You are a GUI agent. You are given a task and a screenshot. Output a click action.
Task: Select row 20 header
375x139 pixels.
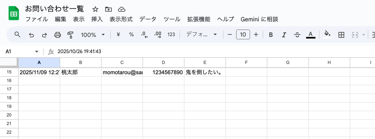(9, 115)
